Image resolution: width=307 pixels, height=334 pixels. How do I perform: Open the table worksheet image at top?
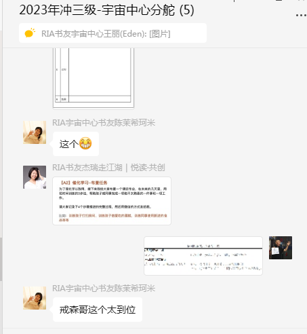pos(94,78)
